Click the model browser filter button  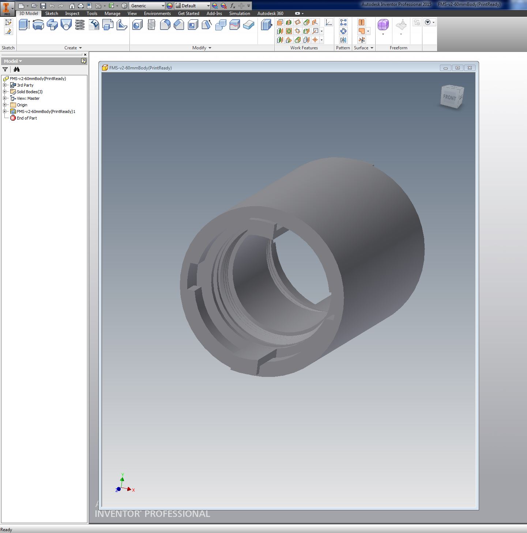[x=5, y=69]
